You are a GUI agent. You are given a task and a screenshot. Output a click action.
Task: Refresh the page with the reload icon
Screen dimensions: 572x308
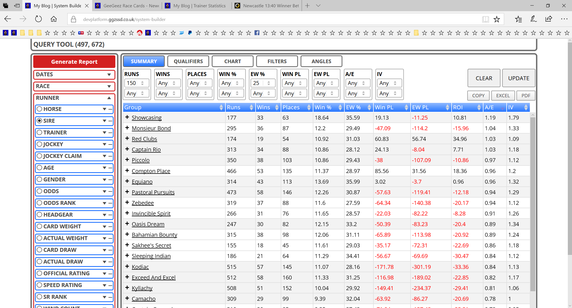click(38, 19)
